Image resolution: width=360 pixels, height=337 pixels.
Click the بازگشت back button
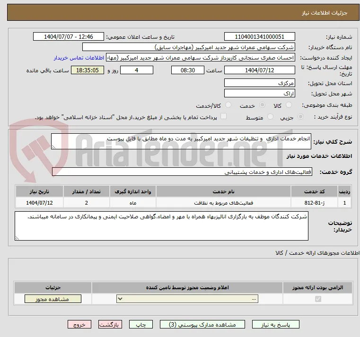point(110,324)
